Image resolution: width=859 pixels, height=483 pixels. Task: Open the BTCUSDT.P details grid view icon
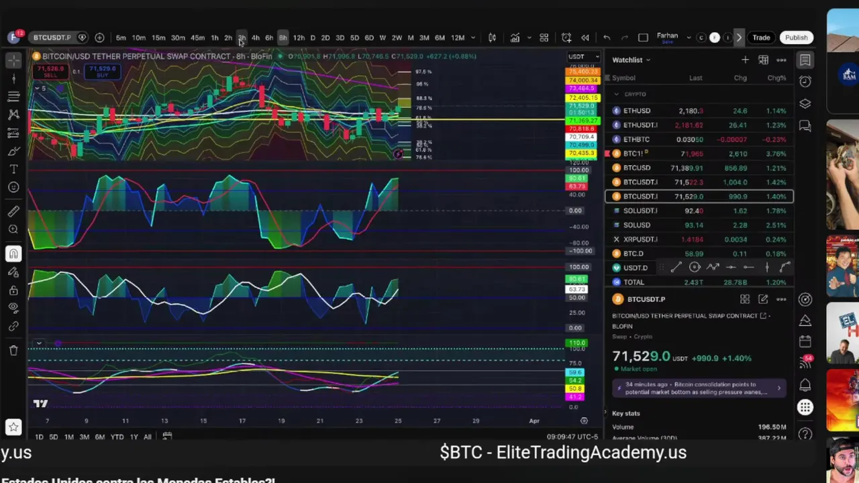(x=745, y=299)
